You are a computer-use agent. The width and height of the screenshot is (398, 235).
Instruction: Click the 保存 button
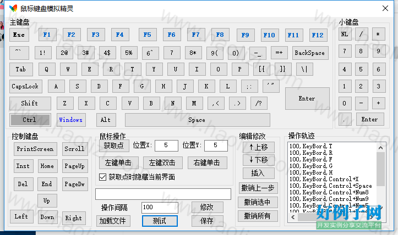click(208, 221)
